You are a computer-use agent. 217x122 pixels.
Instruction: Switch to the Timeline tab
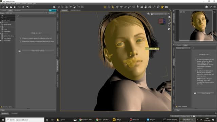14,114
